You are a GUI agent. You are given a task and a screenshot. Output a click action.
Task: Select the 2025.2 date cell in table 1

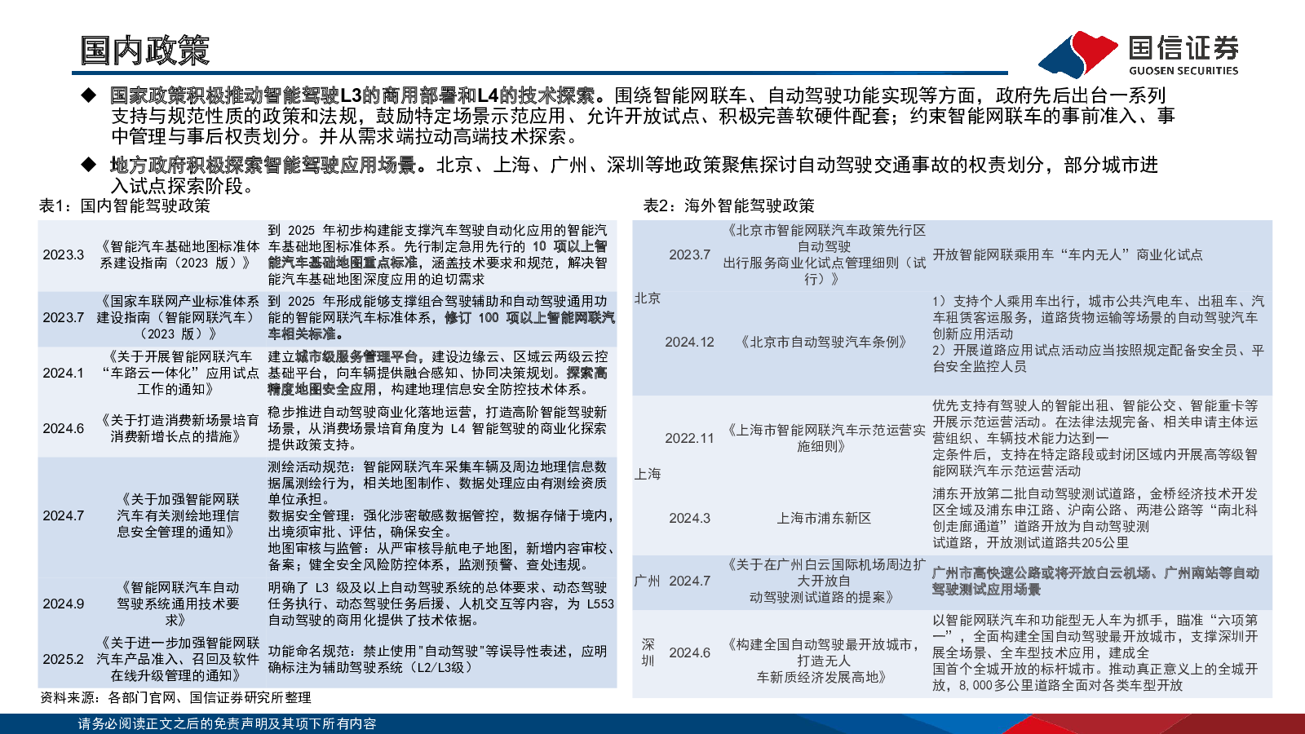coord(64,659)
